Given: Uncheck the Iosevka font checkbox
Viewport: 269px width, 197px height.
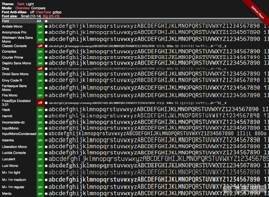Looking at the screenshot, I should (x=46, y=140).
